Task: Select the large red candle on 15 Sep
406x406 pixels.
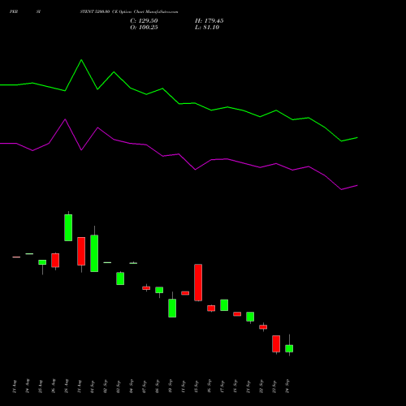Action: pos(198,283)
